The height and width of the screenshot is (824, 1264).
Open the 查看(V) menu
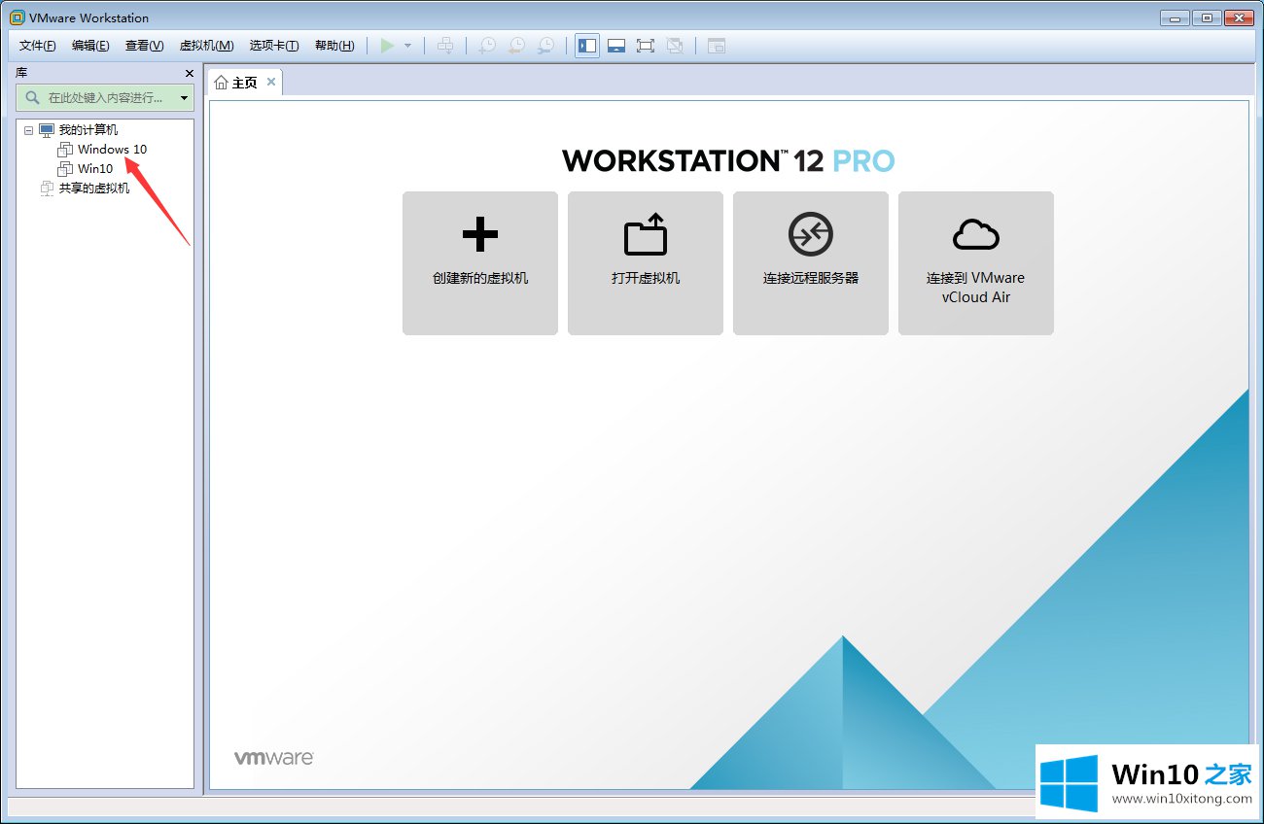144,46
